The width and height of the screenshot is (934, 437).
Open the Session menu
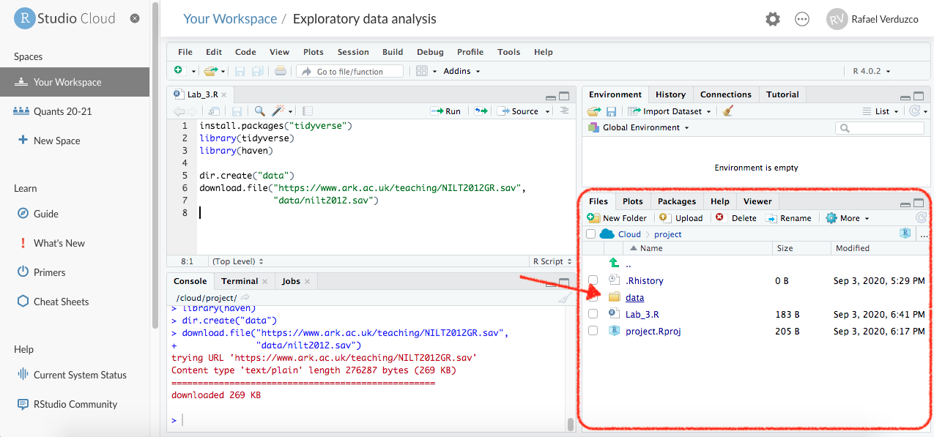point(353,52)
